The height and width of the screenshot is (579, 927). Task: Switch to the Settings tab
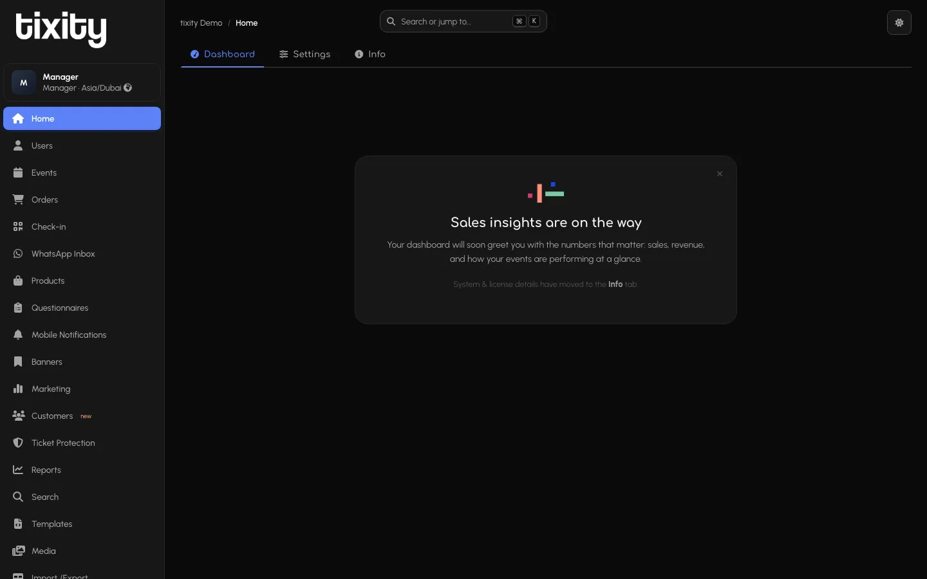tap(304, 54)
